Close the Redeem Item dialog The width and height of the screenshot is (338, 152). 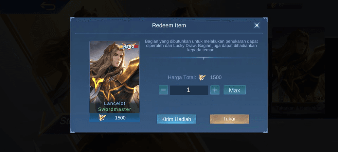(257, 25)
